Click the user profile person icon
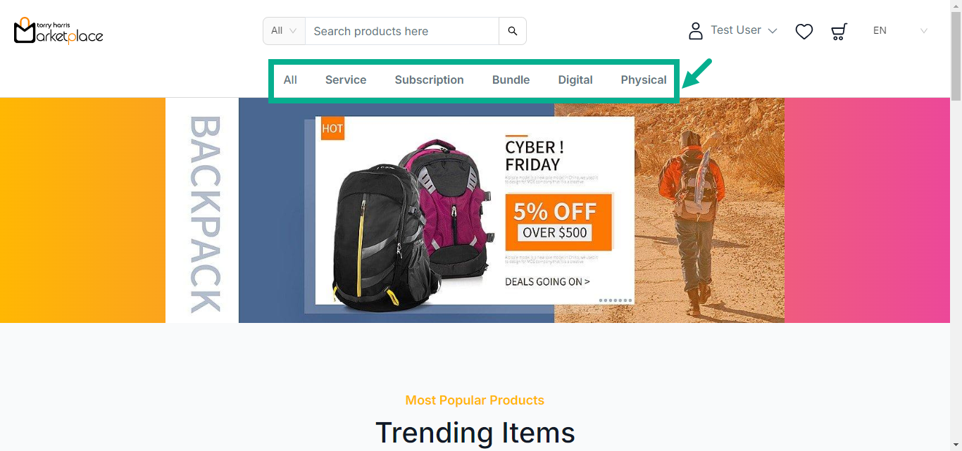Image resolution: width=962 pixels, height=451 pixels. click(696, 31)
